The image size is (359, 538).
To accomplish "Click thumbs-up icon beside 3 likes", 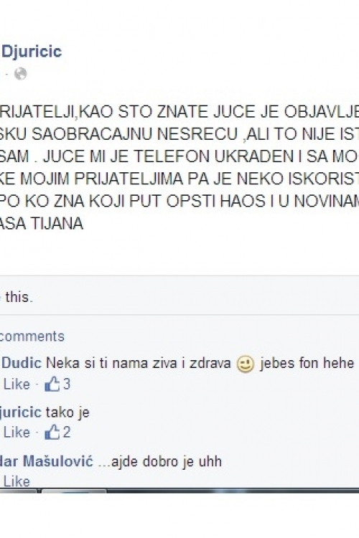I will coord(52,384).
